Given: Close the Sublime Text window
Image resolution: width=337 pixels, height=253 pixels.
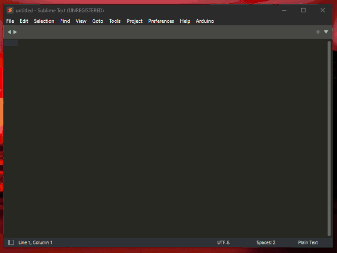Looking at the screenshot, I should (322, 10).
